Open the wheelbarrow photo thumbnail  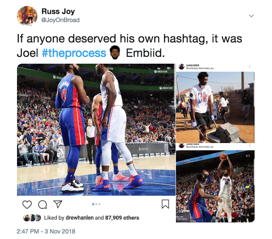pos(215,107)
